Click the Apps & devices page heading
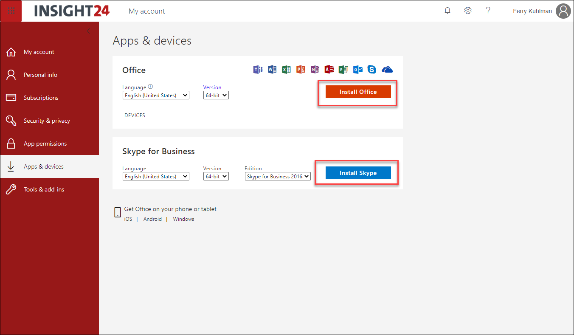This screenshot has height=335, width=574. (x=152, y=41)
